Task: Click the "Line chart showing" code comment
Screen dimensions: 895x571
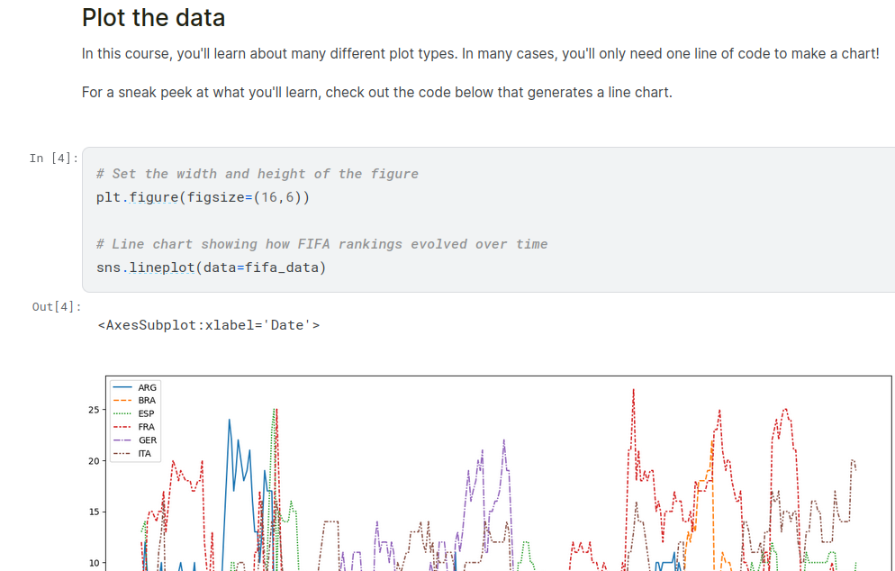Action: tap(321, 244)
